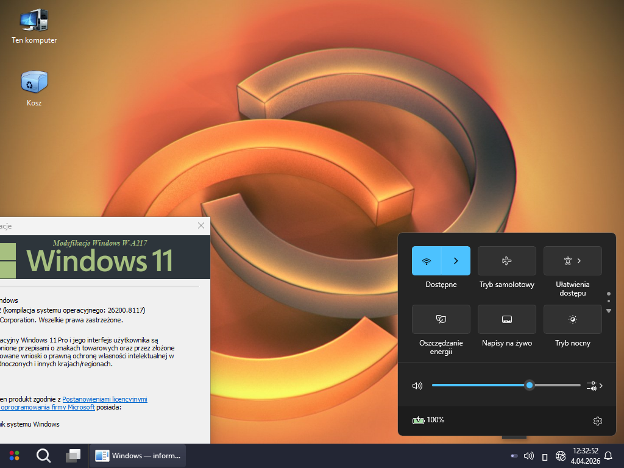Open the Start menu button

(14, 455)
